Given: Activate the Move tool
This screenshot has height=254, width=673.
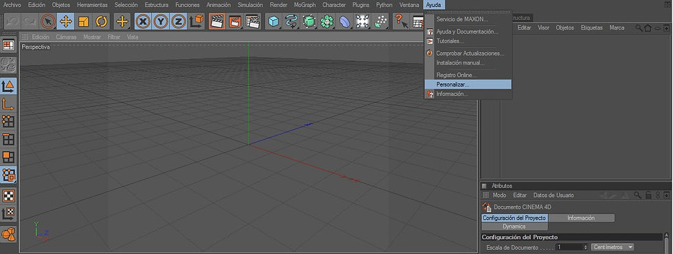Looking at the screenshot, I should (65, 21).
